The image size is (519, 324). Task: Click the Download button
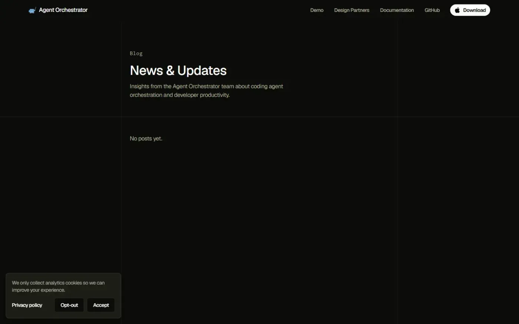click(470, 10)
